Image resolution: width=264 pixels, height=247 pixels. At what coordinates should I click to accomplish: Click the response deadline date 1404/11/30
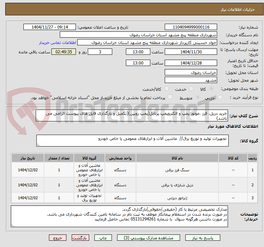pyautogui.click(x=191, y=52)
